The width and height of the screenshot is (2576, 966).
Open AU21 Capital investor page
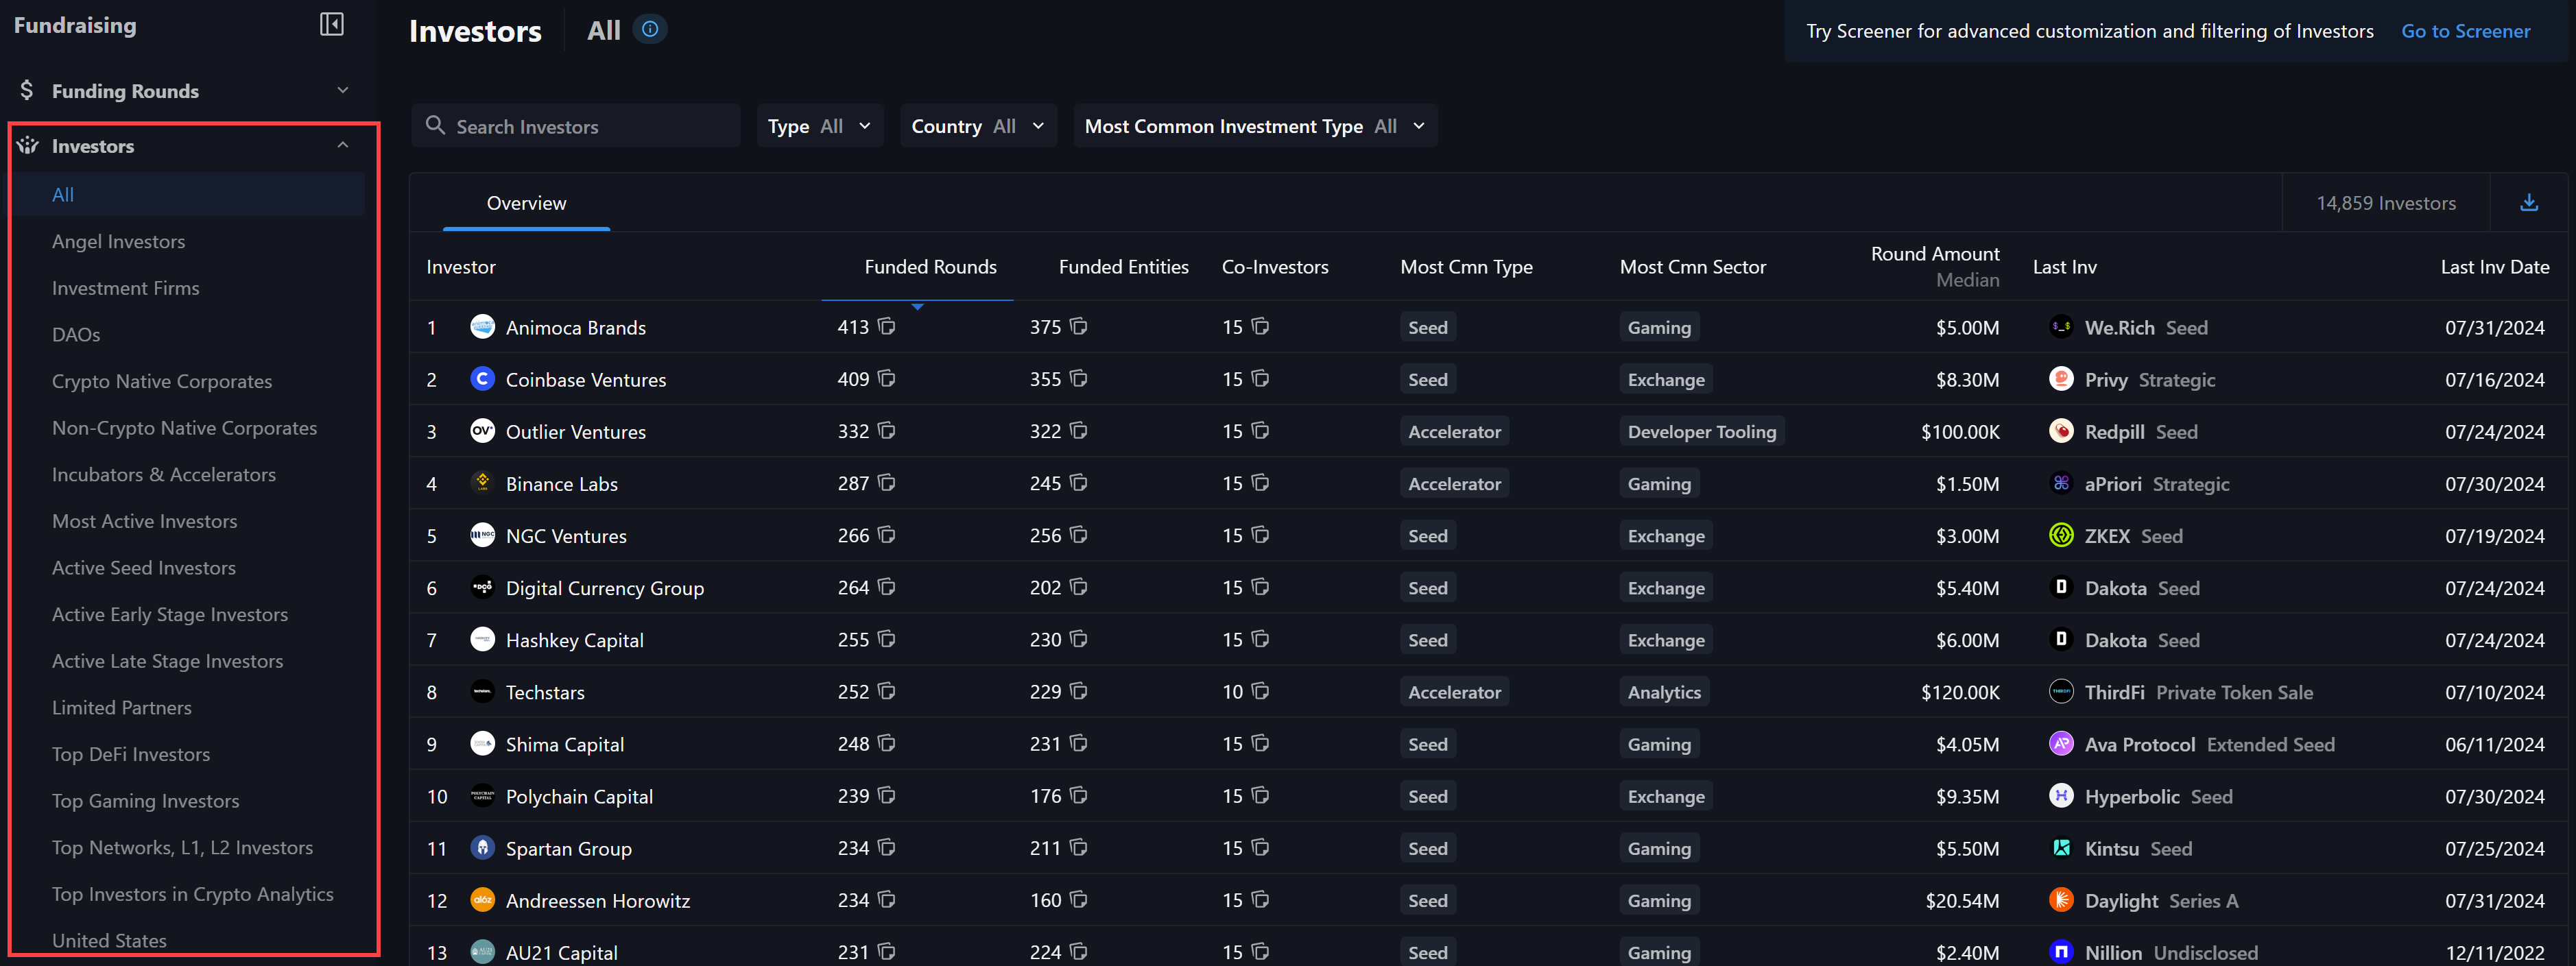click(x=561, y=953)
